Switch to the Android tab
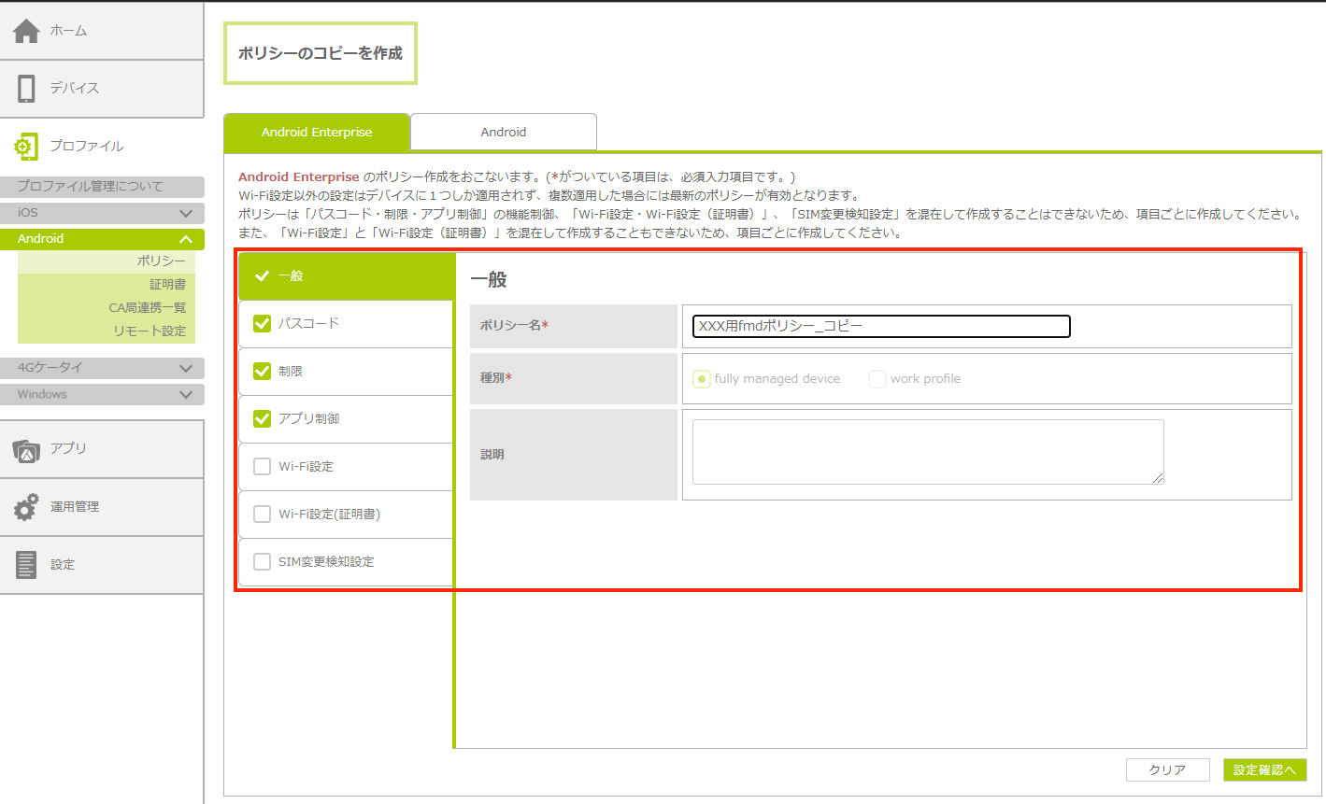This screenshot has width=1326, height=804. [503, 133]
